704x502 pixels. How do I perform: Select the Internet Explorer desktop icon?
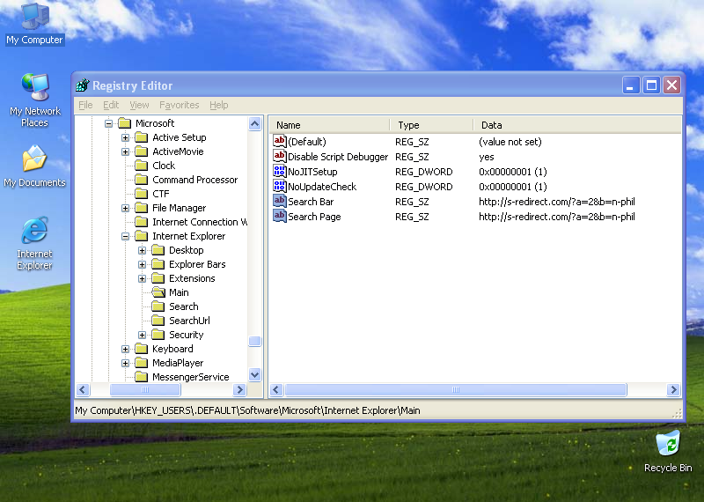(34, 243)
